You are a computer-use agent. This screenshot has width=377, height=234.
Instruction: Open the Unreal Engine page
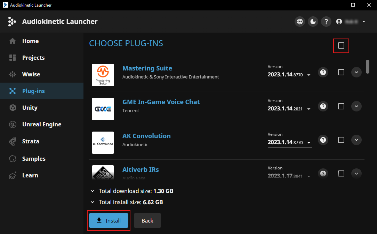(42, 124)
